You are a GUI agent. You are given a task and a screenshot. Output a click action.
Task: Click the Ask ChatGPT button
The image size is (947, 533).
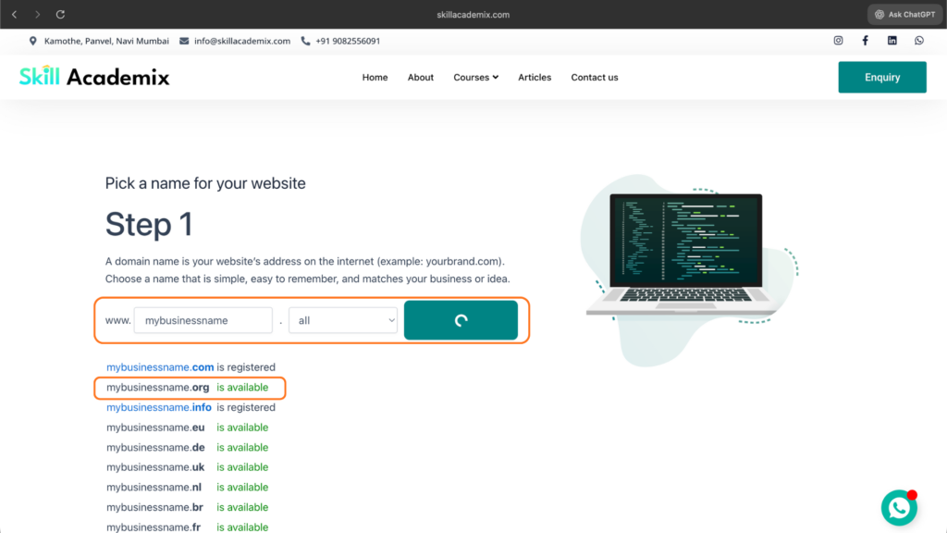tap(904, 15)
